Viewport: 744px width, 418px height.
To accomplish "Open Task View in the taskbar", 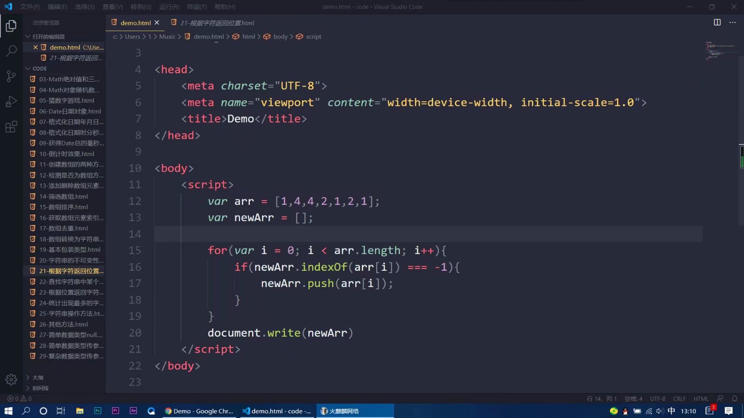I will (60, 411).
